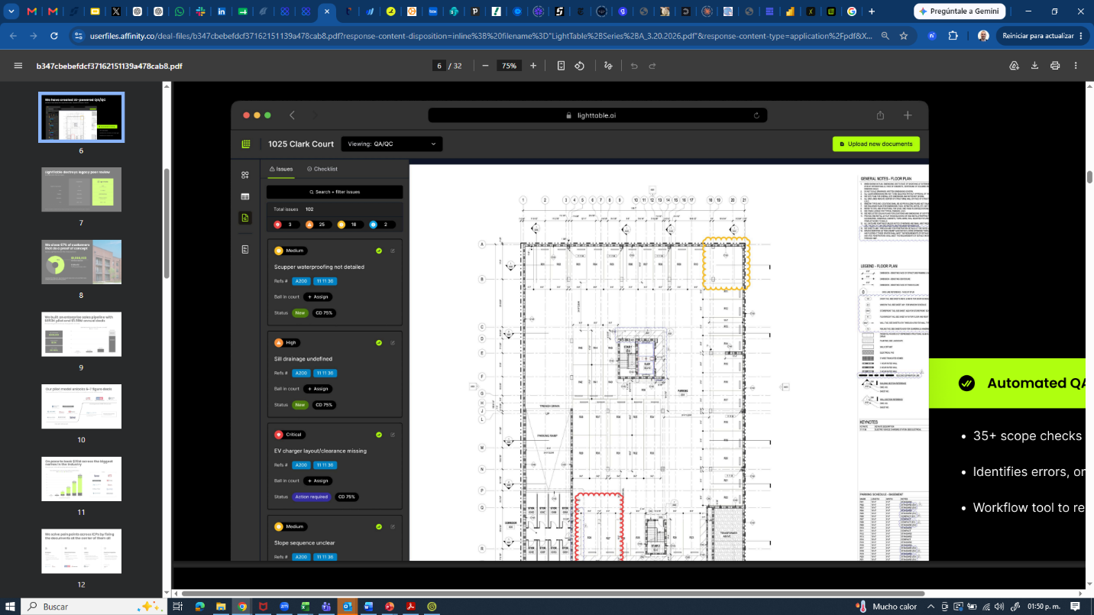Screen dimensions: 1094x615
Task: Toggle green check on Scupper waterproofing card
Action: [379, 251]
